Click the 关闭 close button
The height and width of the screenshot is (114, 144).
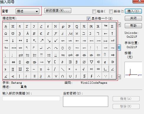pyautogui.click(x=133, y=18)
